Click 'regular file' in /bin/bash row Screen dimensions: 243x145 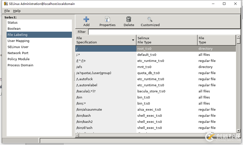(207, 116)
